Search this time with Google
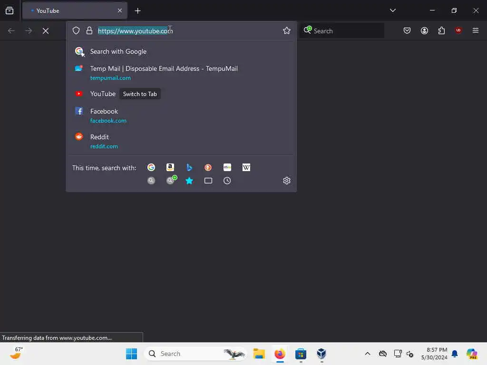This screenshot has width=487, height=365. (151, 168)
